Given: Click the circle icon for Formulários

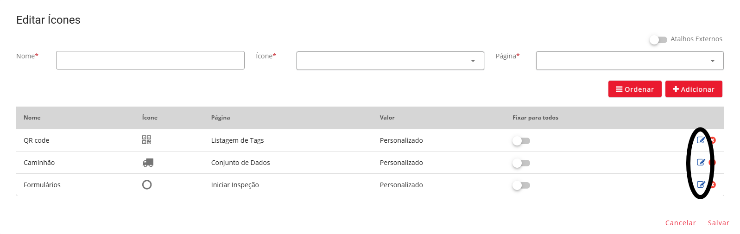Looking at the screenshot, I should 147,184.
